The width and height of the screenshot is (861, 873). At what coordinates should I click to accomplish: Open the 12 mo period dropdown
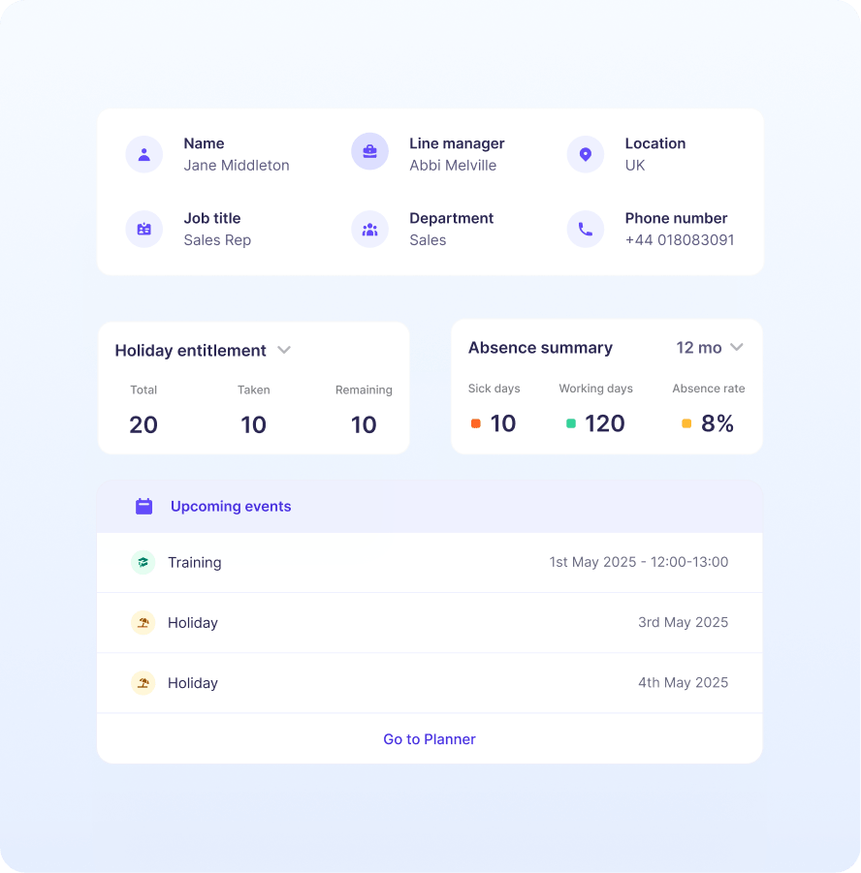click(x=710, y=347)
